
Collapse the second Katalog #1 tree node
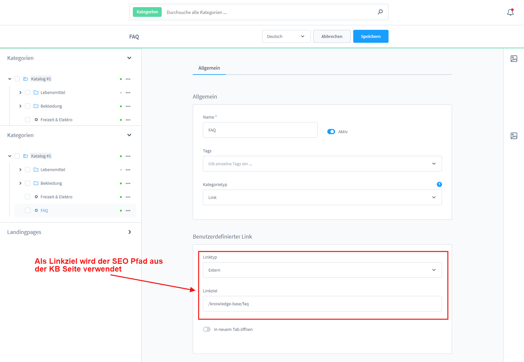coord(10,156)
